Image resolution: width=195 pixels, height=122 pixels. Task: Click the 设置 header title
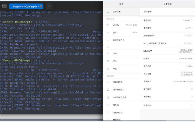click(x=121, y=4)
